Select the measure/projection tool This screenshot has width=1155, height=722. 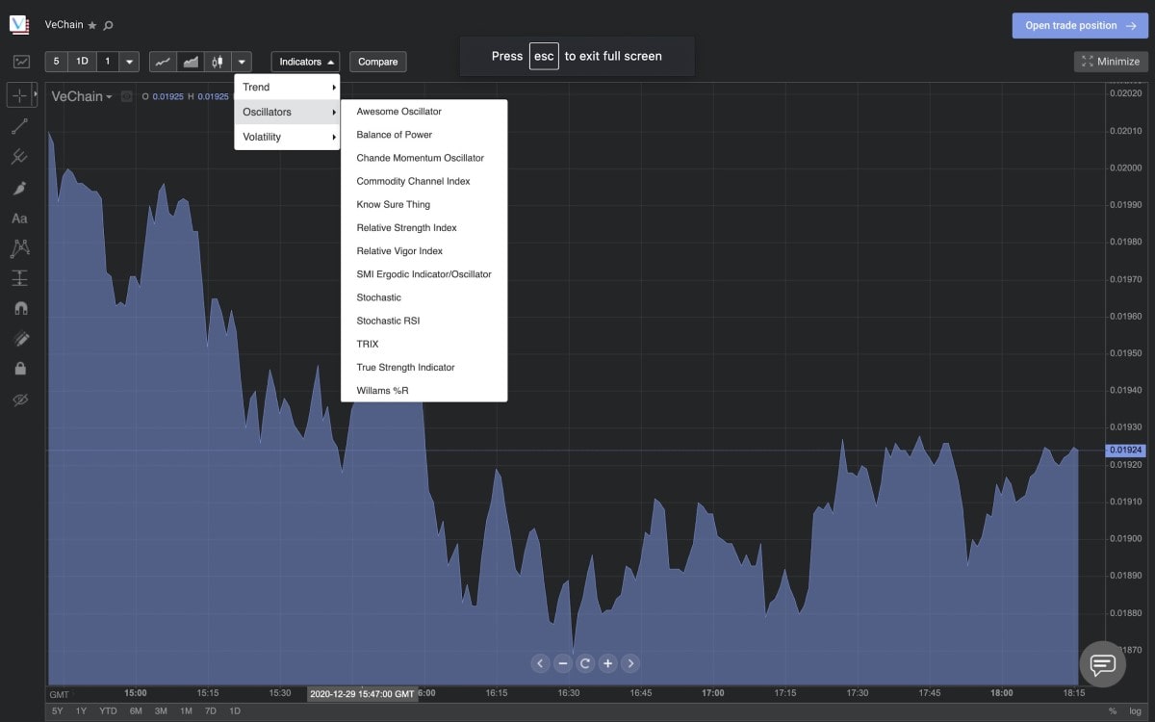click(19, 278)
